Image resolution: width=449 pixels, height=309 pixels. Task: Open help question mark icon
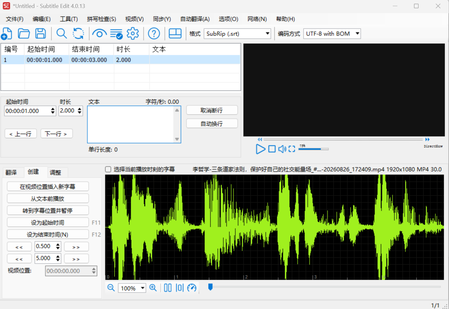(154, 33)
